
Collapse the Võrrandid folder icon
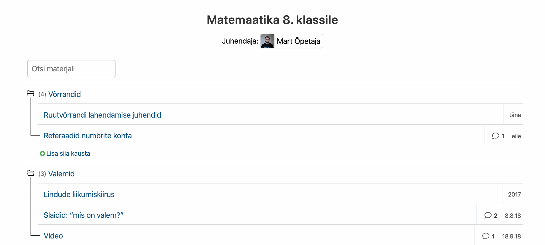coord(31,94)
